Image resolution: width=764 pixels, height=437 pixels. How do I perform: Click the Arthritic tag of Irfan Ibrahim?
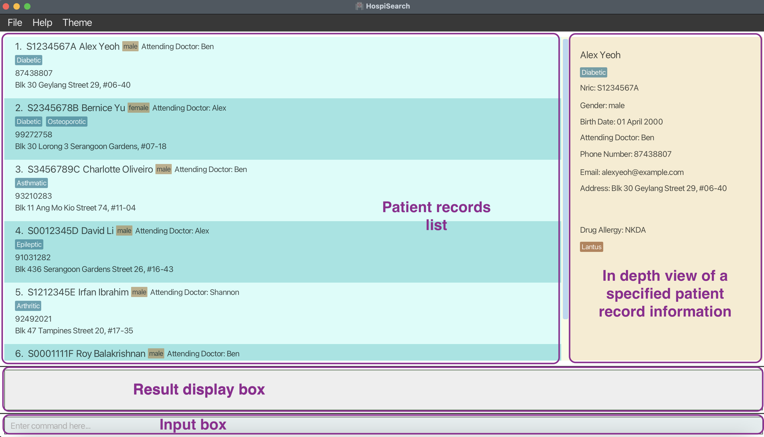(x=28, y=306)
